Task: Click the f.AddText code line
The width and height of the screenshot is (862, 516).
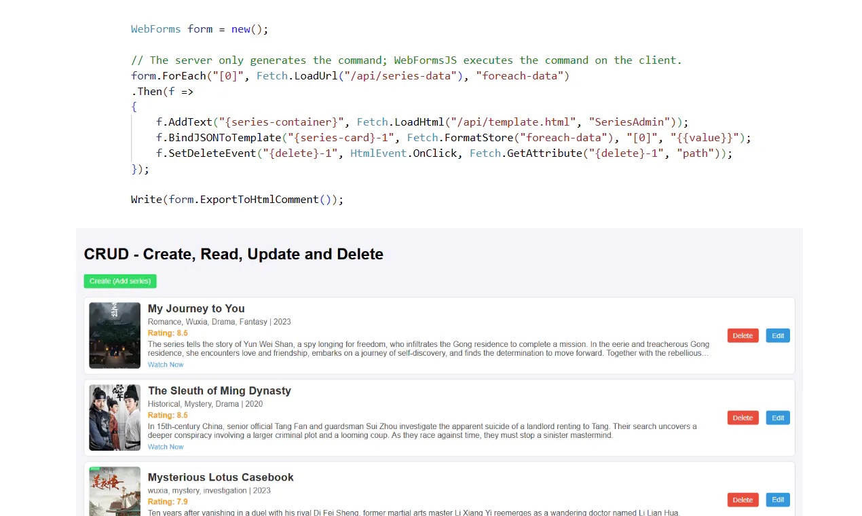Action: [422, 122]
